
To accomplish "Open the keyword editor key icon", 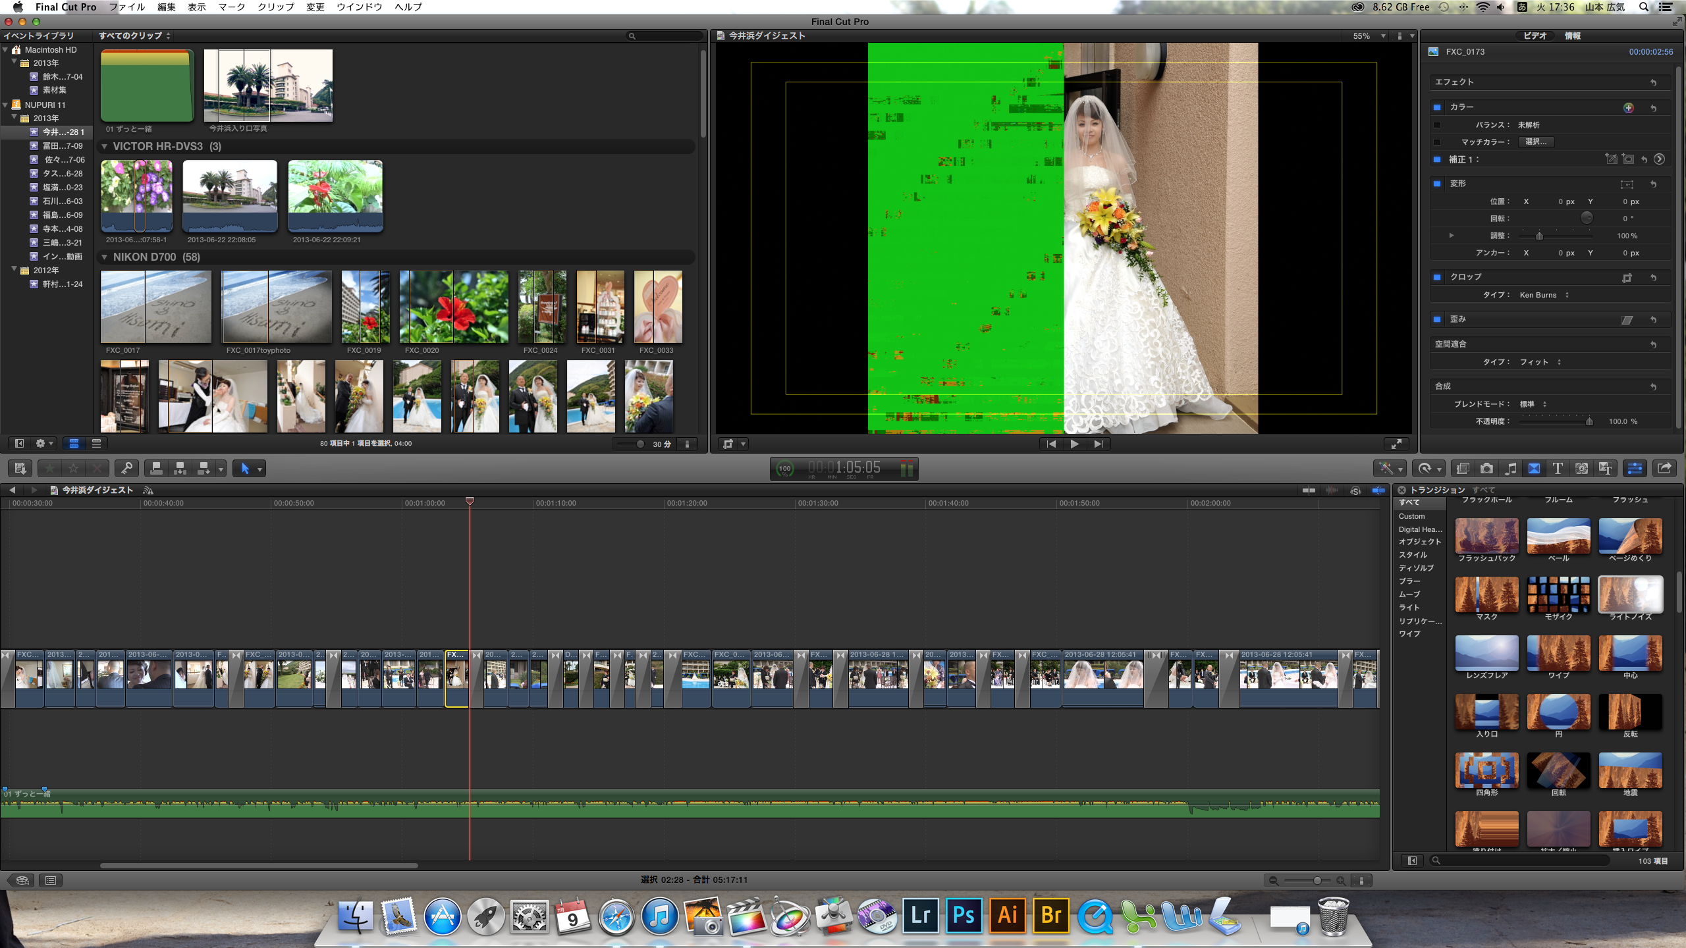I will point(126,468).
